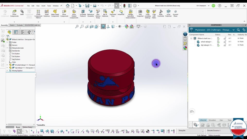The width and height of the screenshot is (247, 139).
Task: Click feature tree horizontal scrollbar
Action: tap(15, 125)
